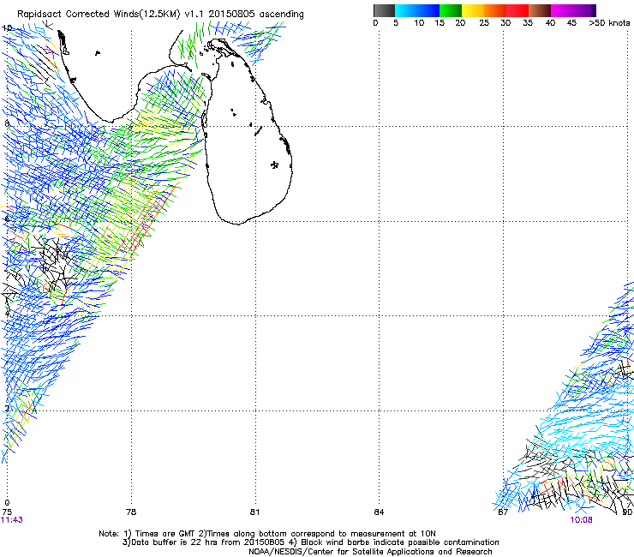Click the purple '10:08' time stamp
The width and height of the screenshot is (634, 557).
coord(581,520)
